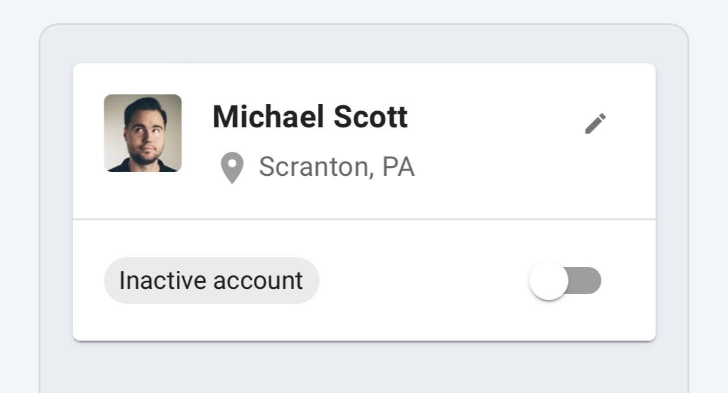The image size is (728, 393).
Task: Select the "Inactive account" status chip
Action: (x=211, y=281)
